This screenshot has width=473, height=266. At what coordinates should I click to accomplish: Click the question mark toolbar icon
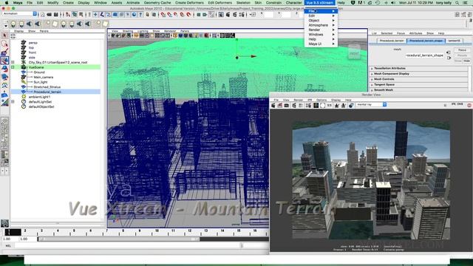(140, 14)
